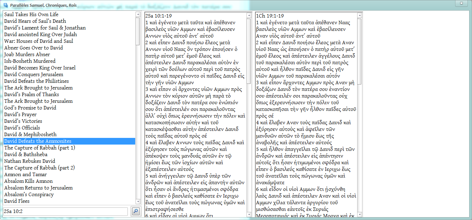
Task: Select David's Lament for Saul & Jonathan
Action: point(69,28)
